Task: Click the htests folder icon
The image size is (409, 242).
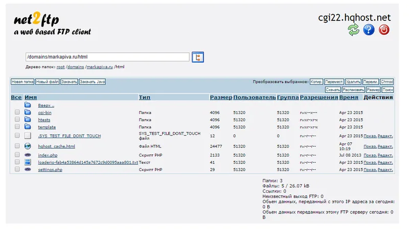Action: coord(28,120)
